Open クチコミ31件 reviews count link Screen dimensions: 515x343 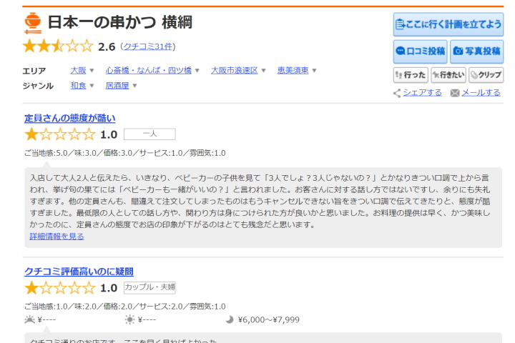tap(147, 47)
